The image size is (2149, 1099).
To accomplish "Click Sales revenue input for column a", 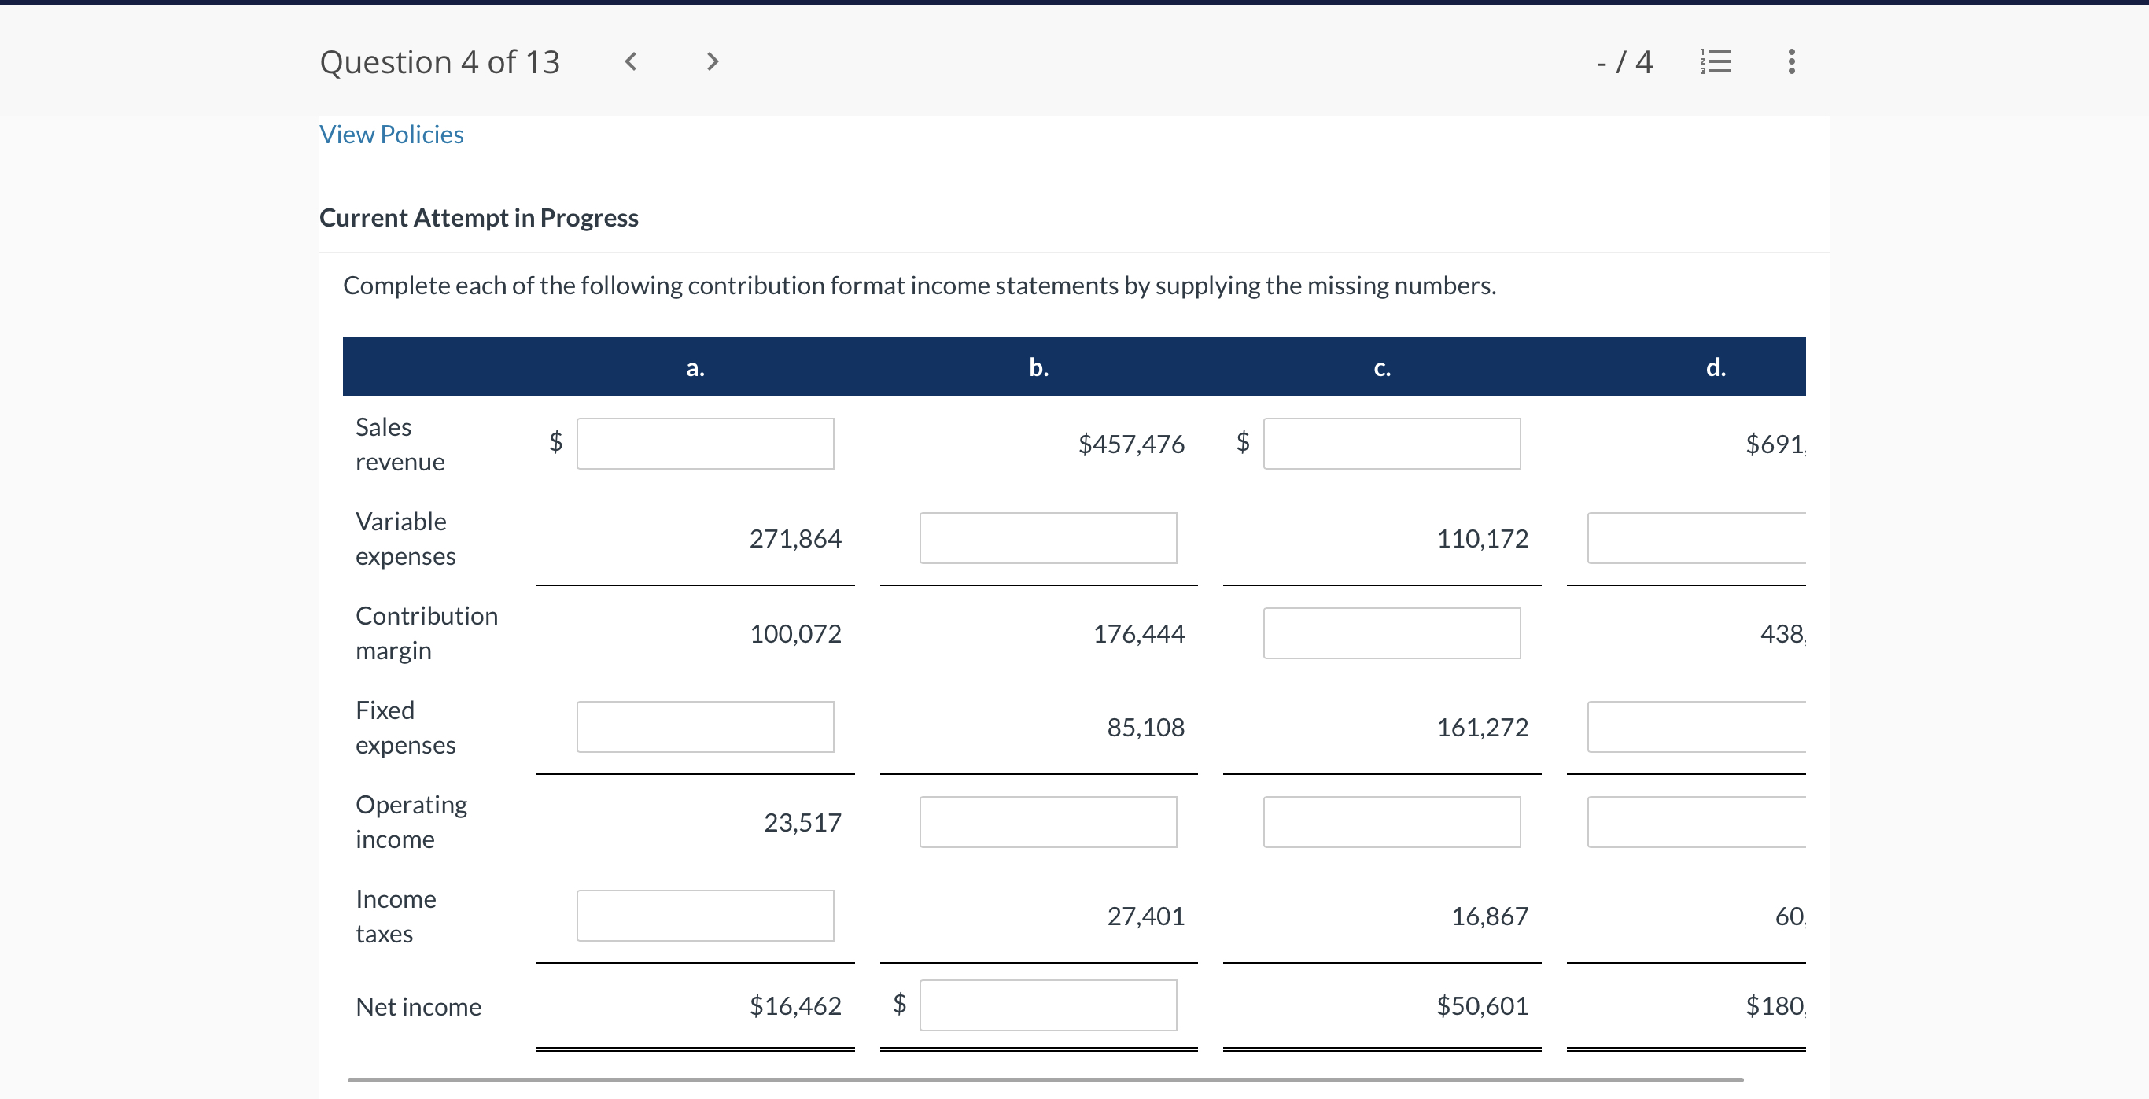I will (x=705, y=444).
